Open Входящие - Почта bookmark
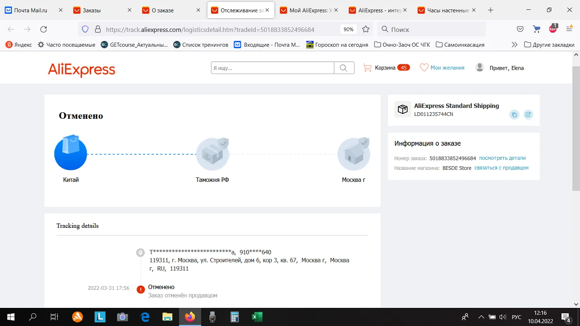This screenshot has width=580, height=326. [x=267, y=45]
